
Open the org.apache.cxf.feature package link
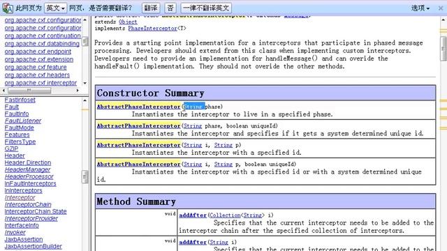pyautogui.click(x=36, y=67)
